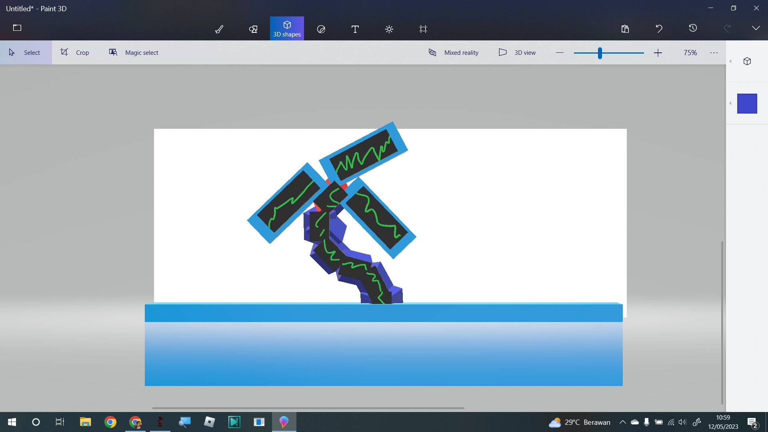Open the 2D shapes tool

pyautogui.click(x=253, y=29)
